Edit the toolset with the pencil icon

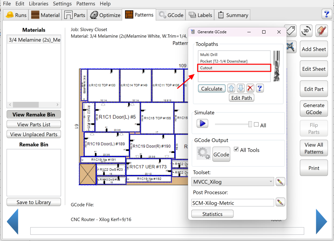[280, 181]
